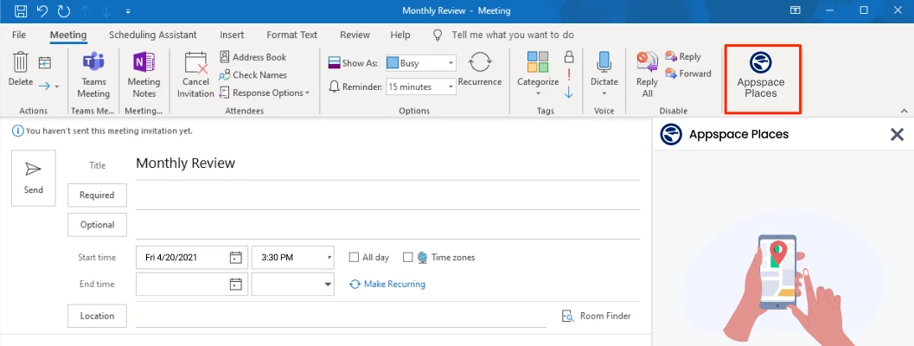Open the Format Text tab
The width and height of the screenshot is (914, 346).
point(292,35)
